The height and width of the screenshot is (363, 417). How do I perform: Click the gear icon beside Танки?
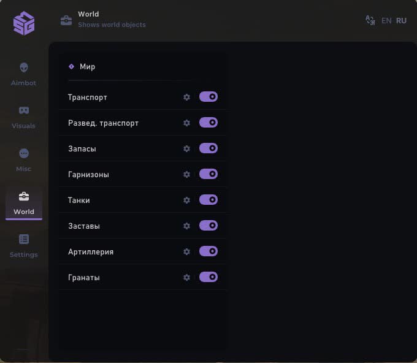(x=186, y=200)
